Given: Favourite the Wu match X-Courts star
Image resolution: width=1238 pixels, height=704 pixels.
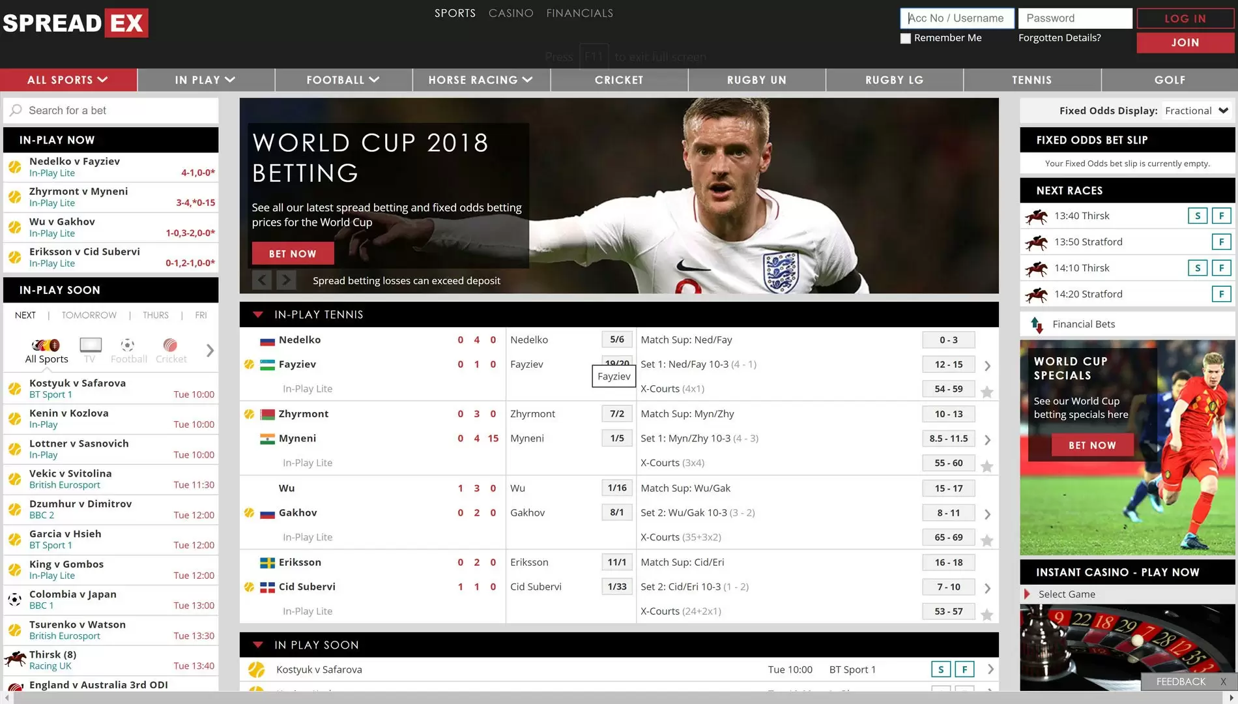Looking at the screenshot, I should 987,540.
